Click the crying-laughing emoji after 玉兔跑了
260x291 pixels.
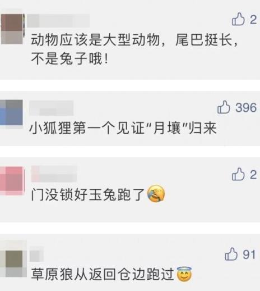(156, 194)
